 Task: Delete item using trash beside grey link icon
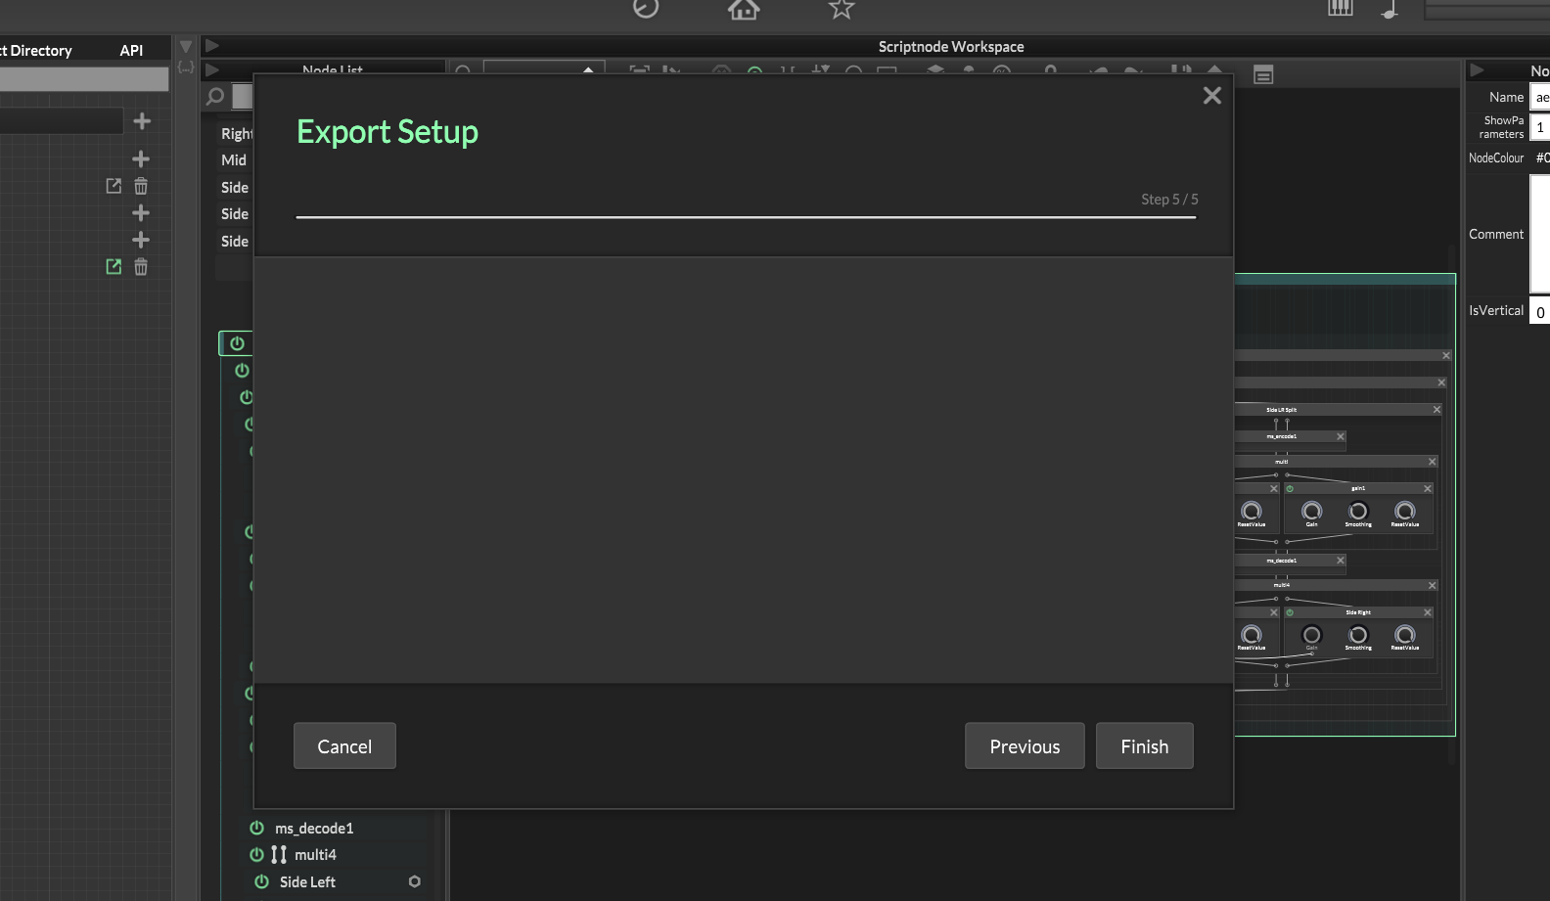[x=141, y=186]
